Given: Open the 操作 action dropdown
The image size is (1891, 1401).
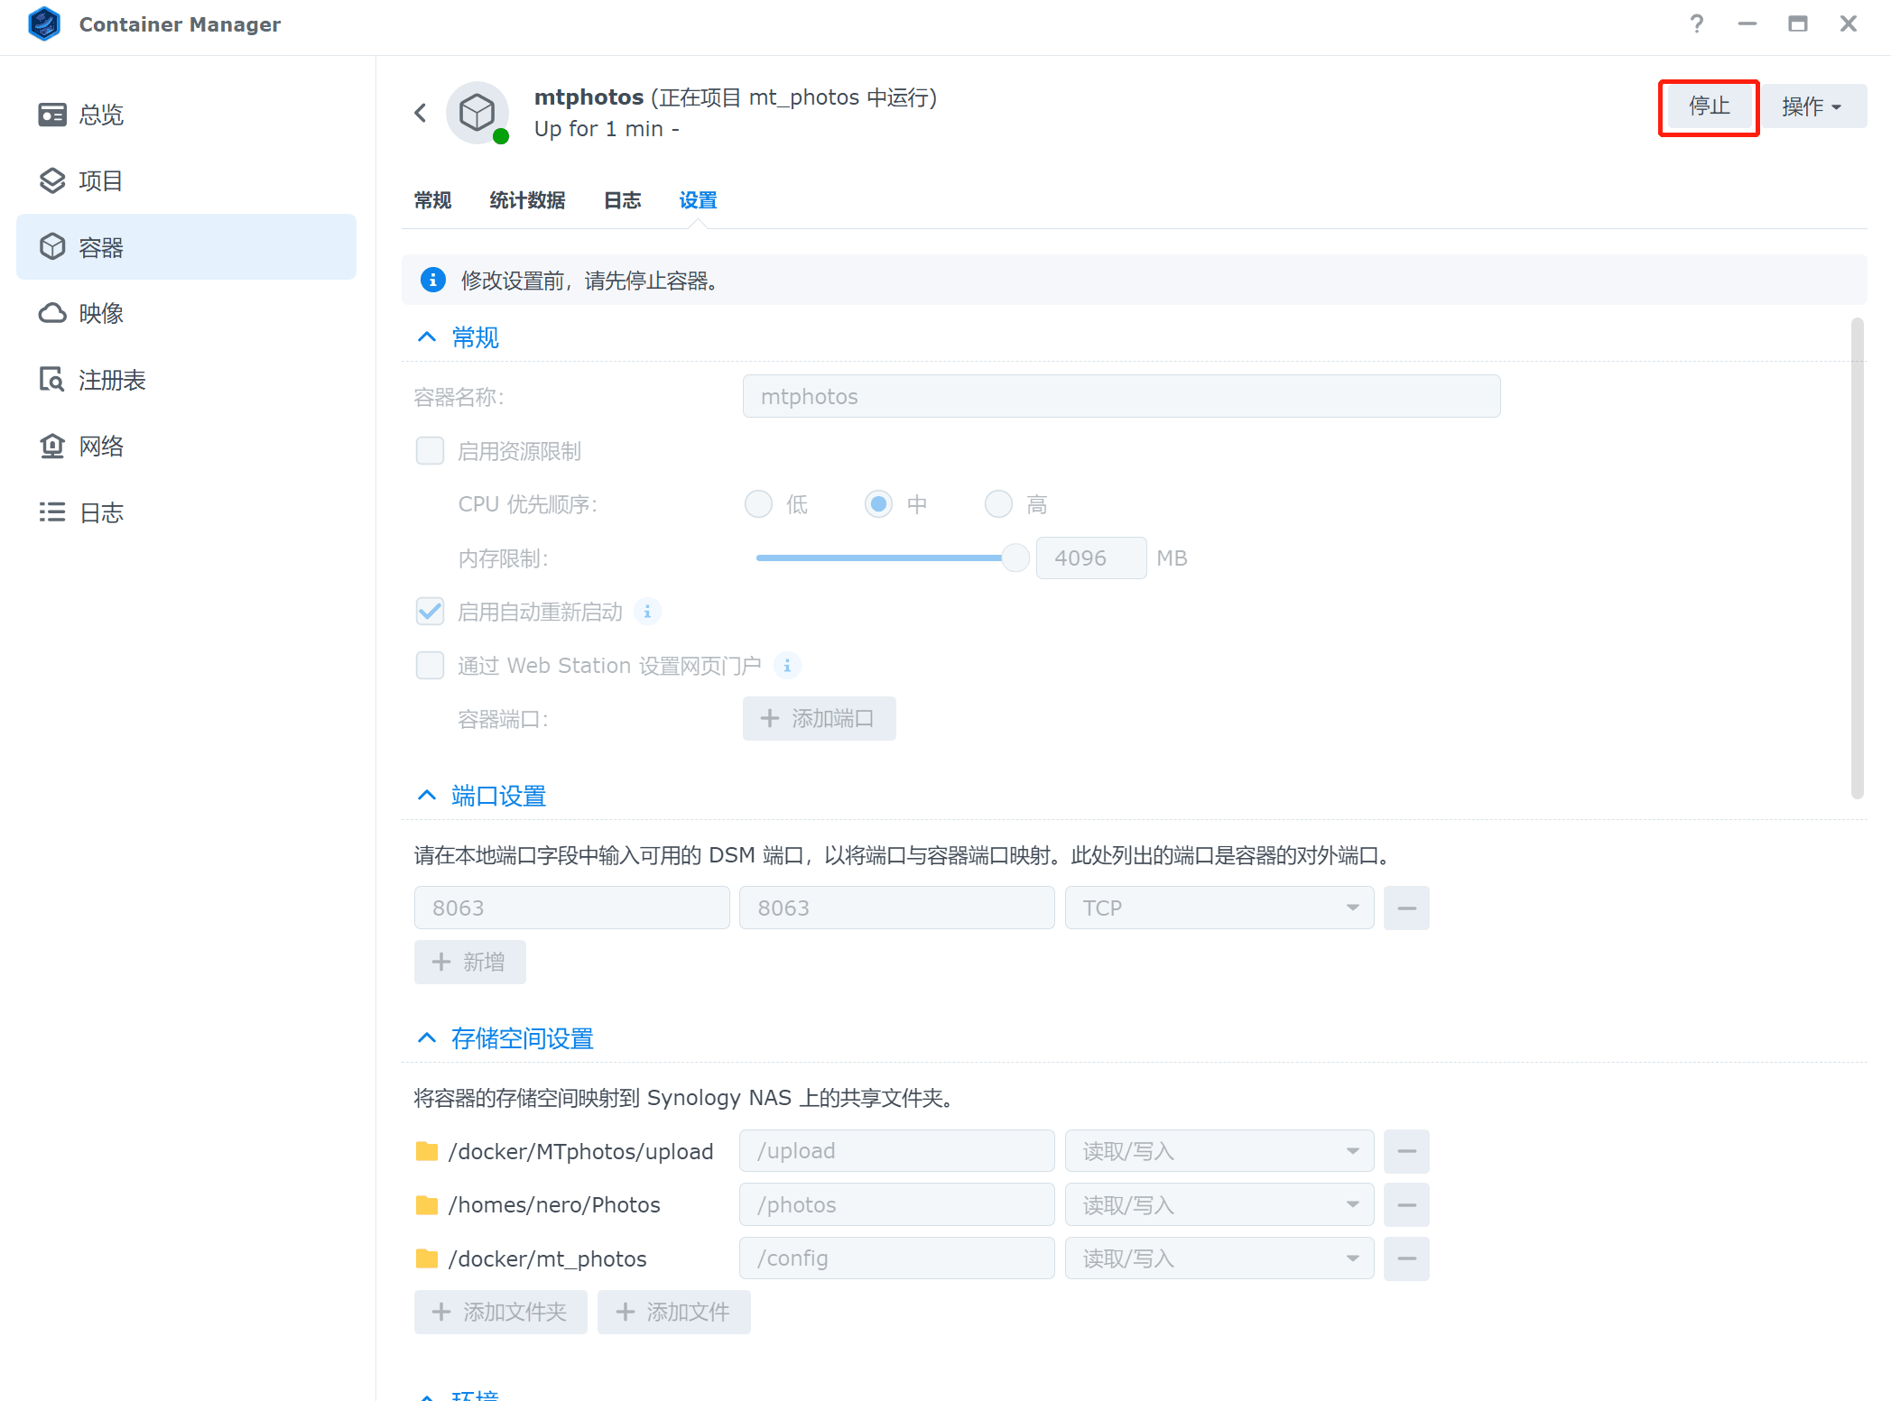Looking at the screenshot, I should [1812, 106].
